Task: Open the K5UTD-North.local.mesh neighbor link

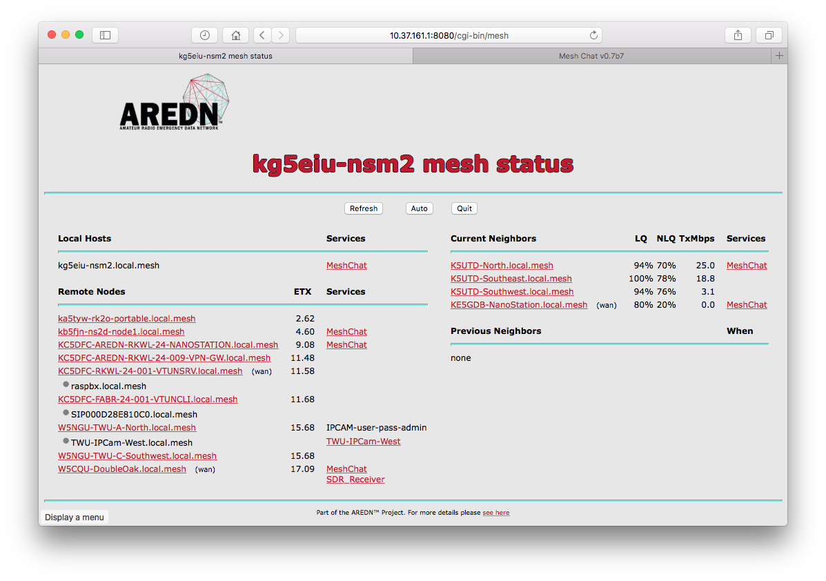Action: click(502, 265)
